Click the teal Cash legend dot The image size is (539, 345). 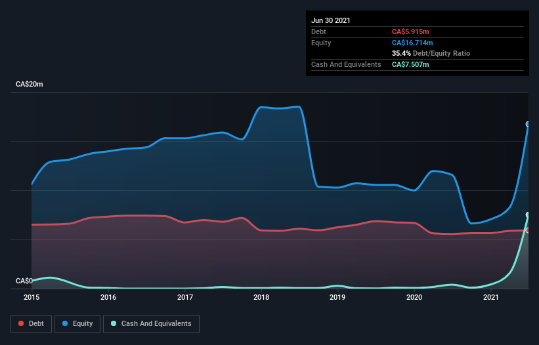[x=114, y=323]
